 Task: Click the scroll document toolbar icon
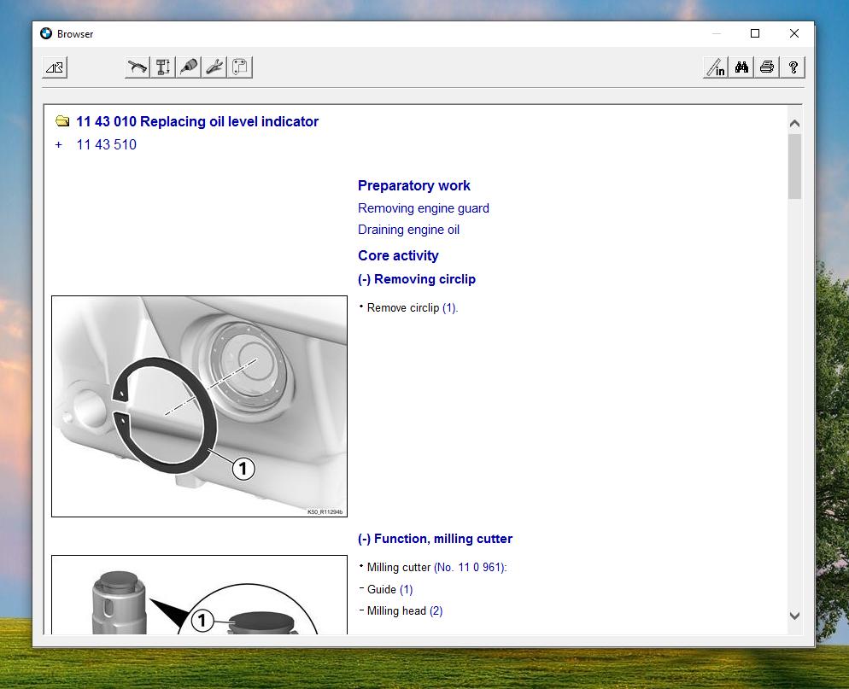tap(240, 67)
